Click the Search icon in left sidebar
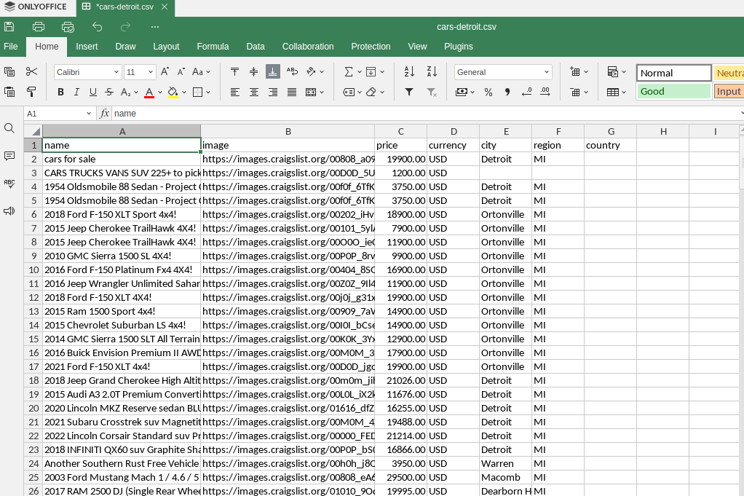The height and width of the screenshot is (496, 744). tap(9, 127)
